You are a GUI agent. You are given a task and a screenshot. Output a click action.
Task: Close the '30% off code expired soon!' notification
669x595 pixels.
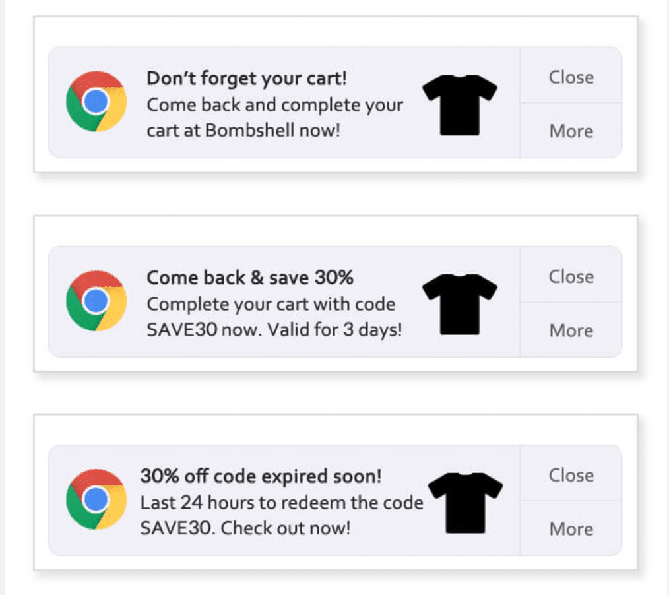tap(571, 475)
